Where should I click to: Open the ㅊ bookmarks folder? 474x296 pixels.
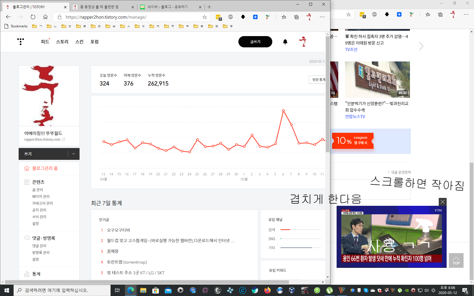169,26
